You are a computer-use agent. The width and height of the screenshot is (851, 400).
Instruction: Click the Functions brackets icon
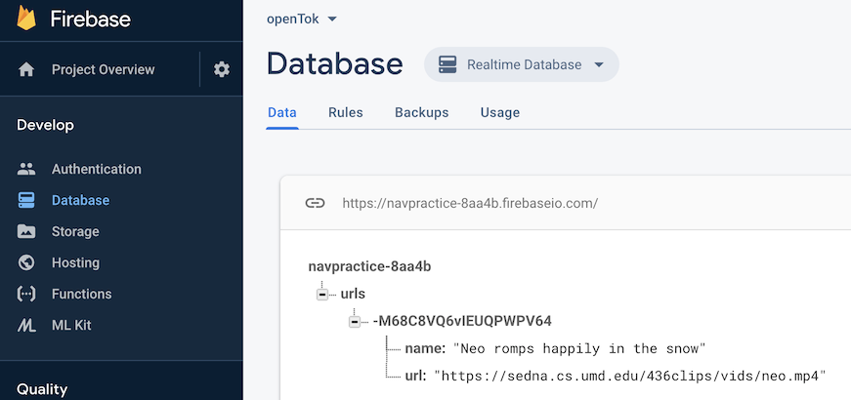[x=26, y=294]
